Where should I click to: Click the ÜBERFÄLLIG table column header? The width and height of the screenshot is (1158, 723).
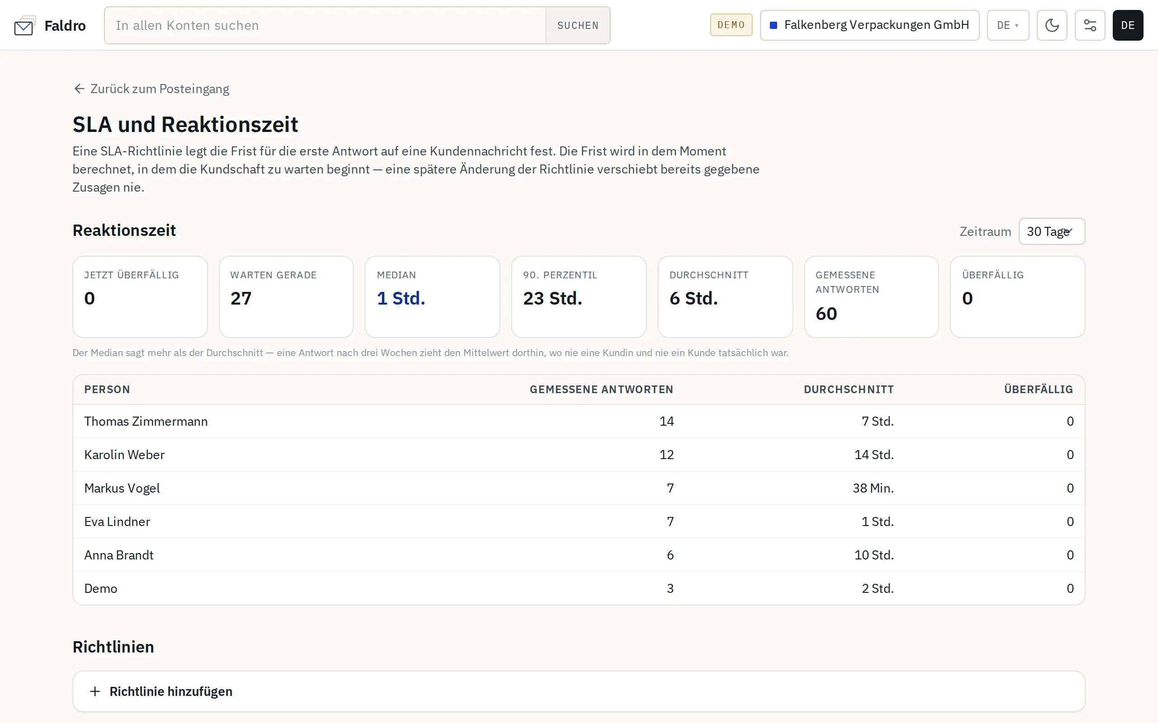click(1039, 389)
